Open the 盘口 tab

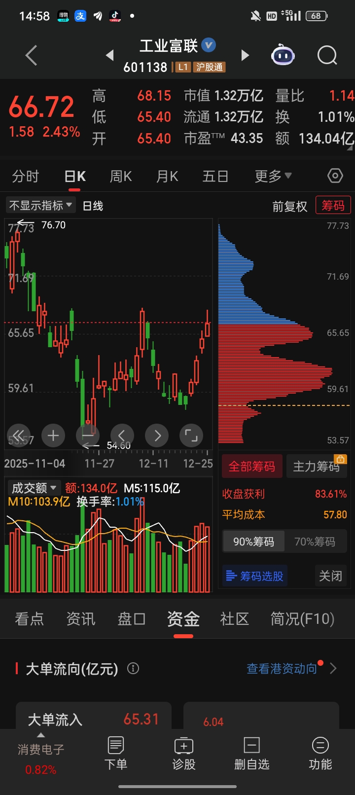[x=132, y=618]
